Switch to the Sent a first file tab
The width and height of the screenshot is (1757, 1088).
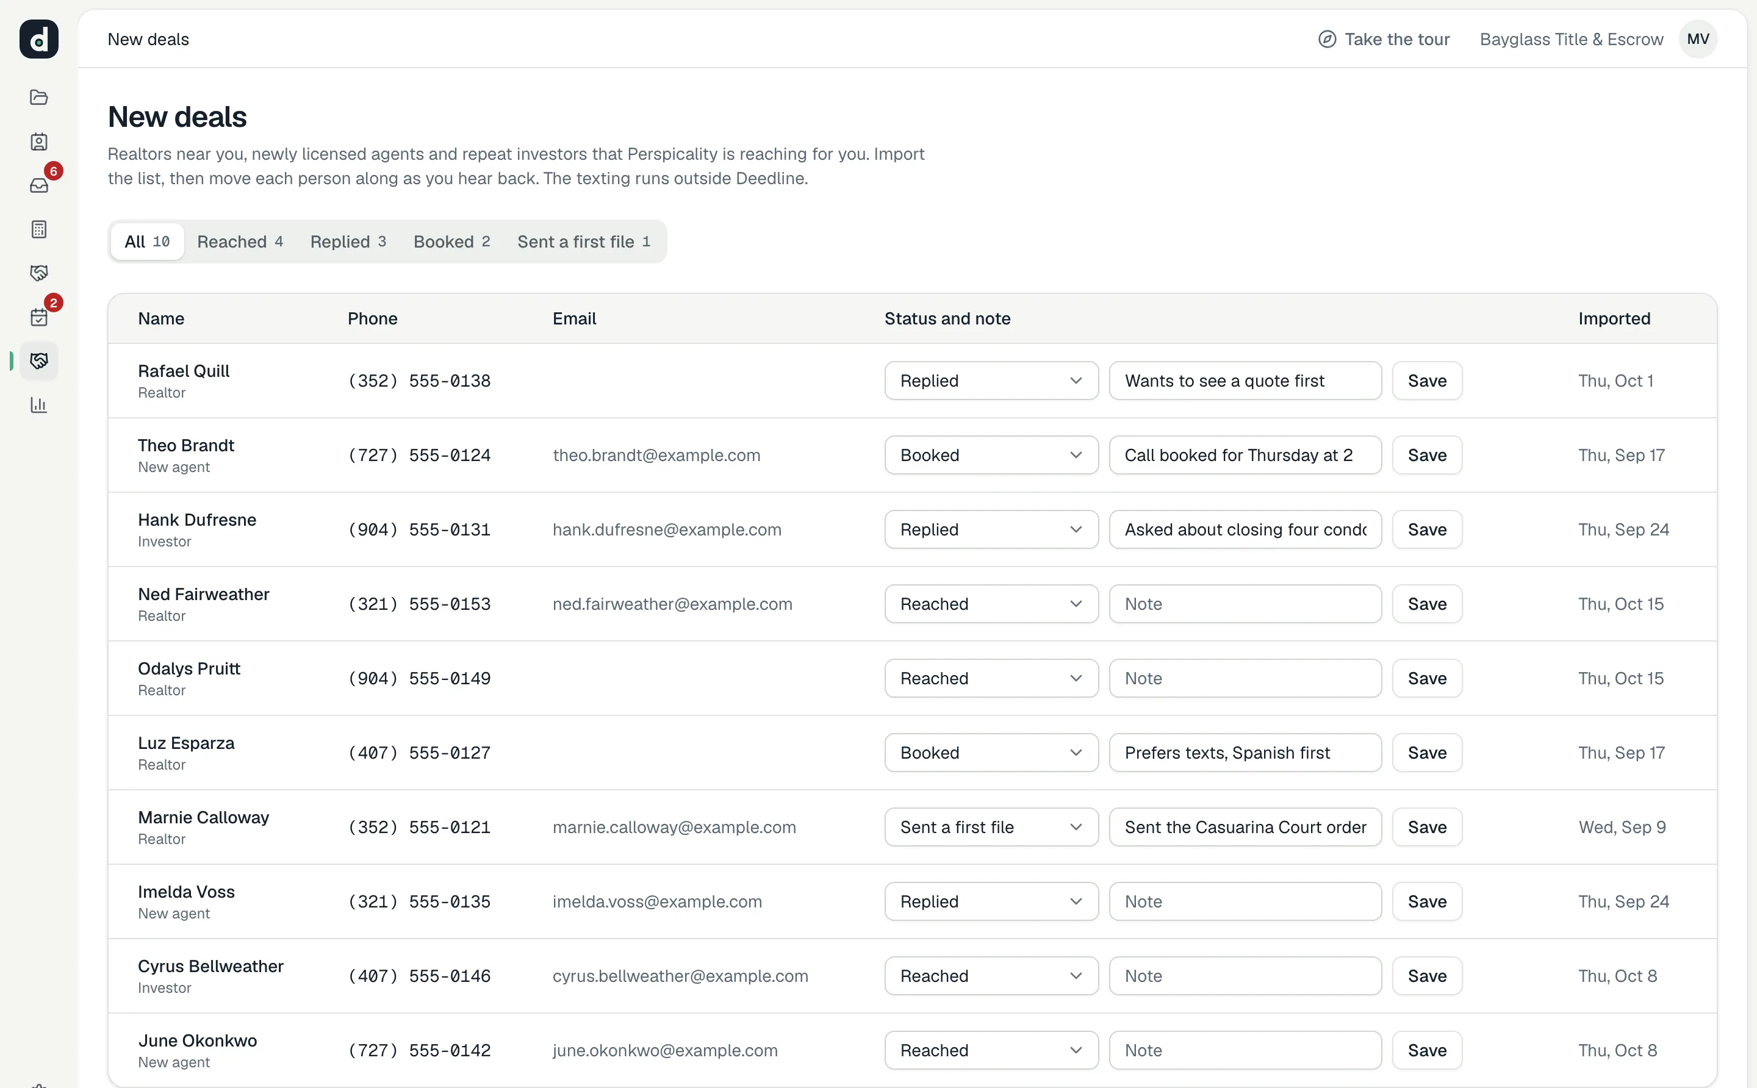(584, 242)
